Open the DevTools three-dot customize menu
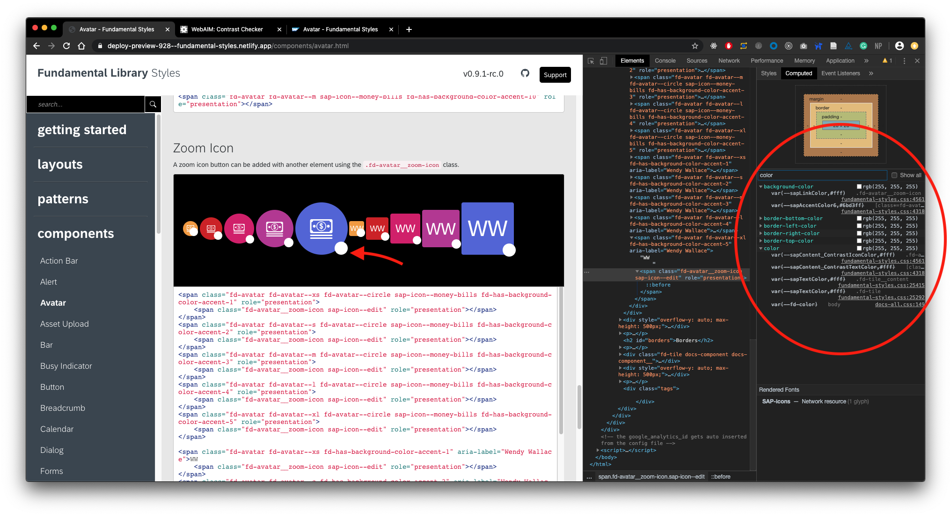Viewport: 951px width, 516px height. (x=904, y=61)
